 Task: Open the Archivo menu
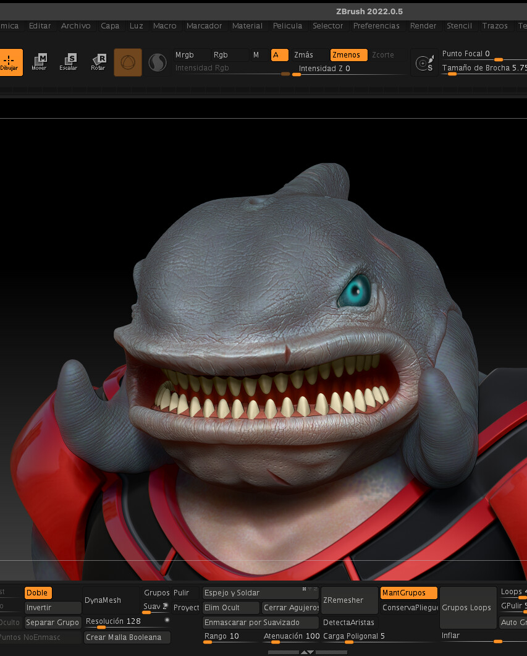[75, 26]
